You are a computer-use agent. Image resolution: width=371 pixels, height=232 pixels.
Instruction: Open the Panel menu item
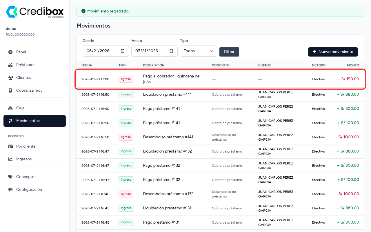(34, 52)
